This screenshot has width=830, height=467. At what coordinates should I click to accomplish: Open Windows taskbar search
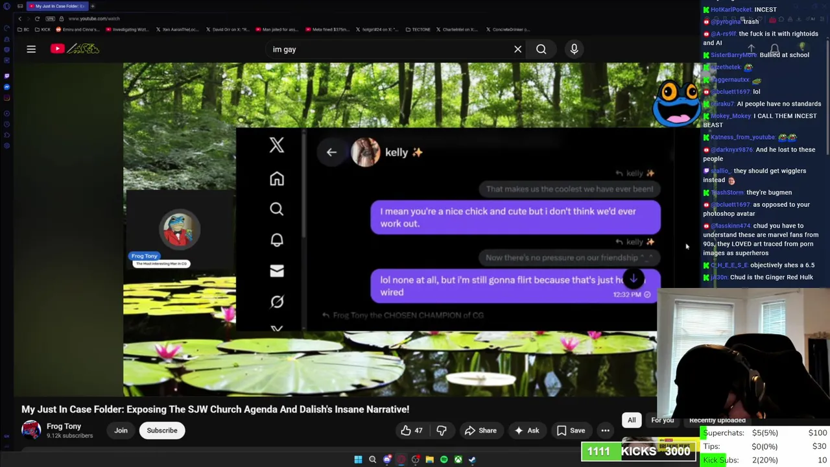(x=372, y=459)
